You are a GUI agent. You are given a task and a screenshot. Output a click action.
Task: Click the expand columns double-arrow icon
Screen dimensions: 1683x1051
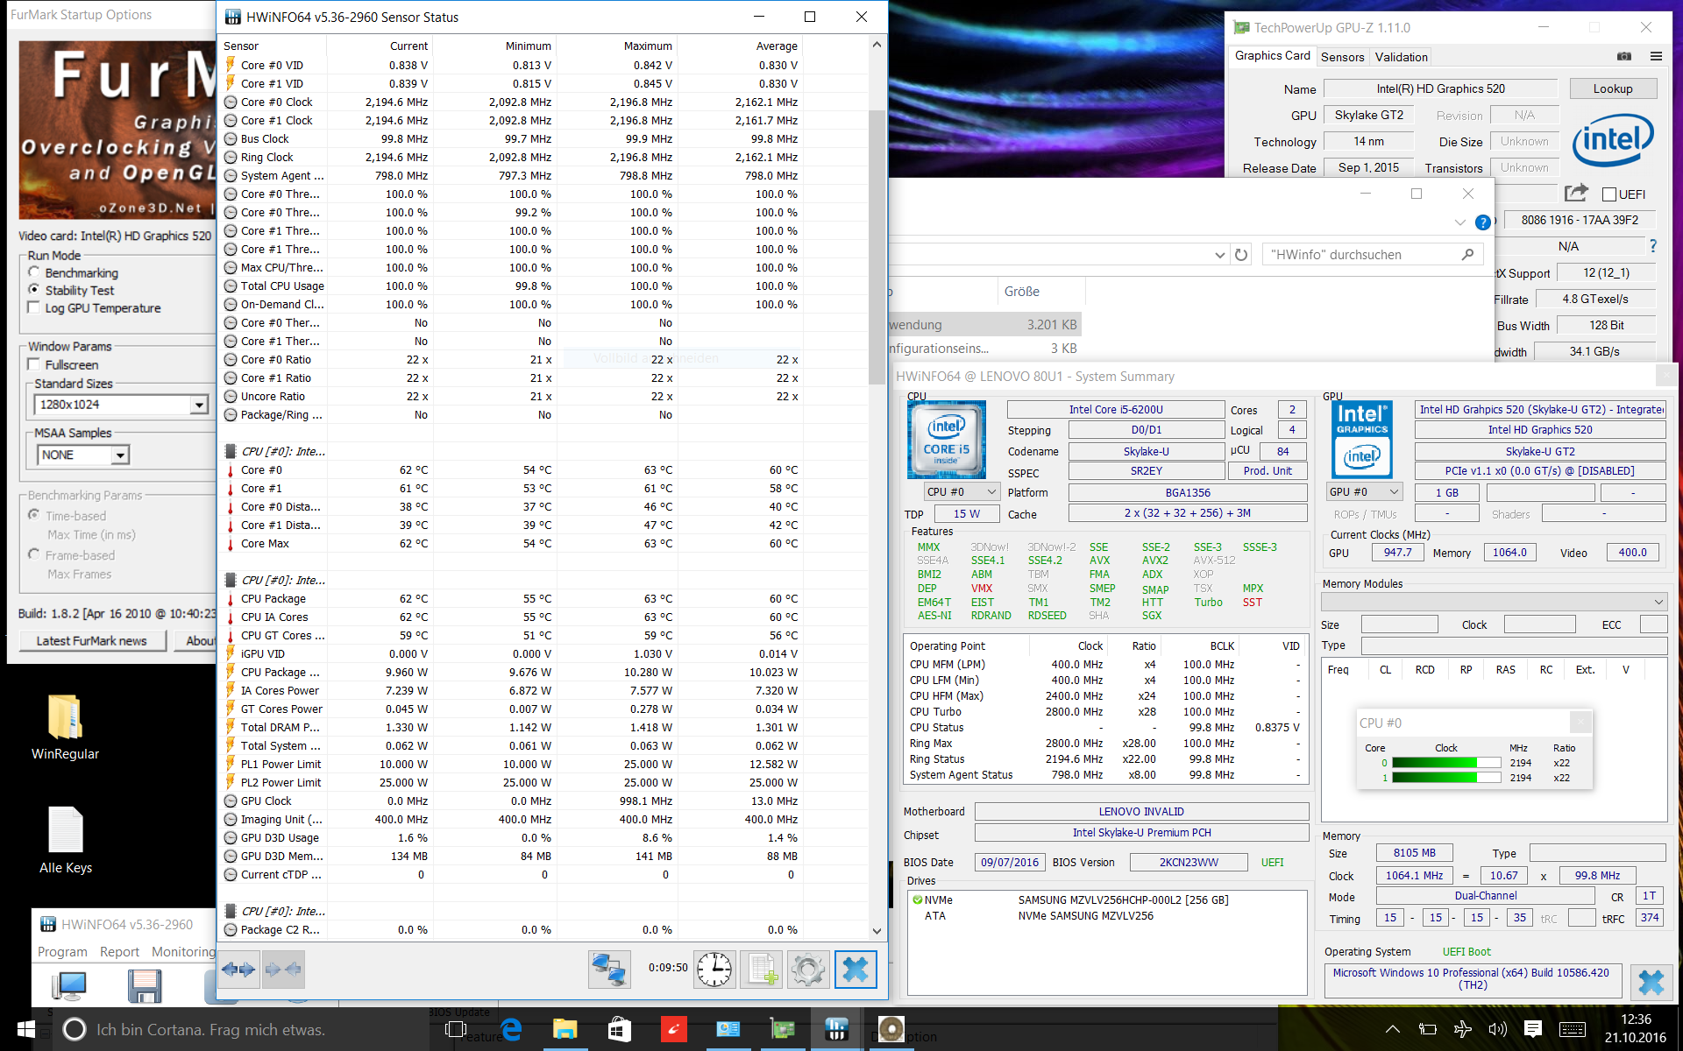coord(238,970)
